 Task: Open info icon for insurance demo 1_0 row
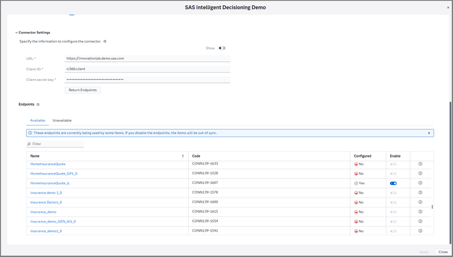click(420, 192)
